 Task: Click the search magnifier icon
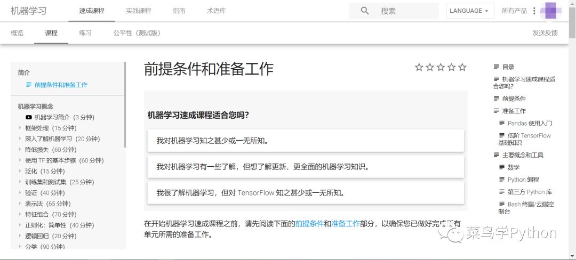click(x=365, y=11)
